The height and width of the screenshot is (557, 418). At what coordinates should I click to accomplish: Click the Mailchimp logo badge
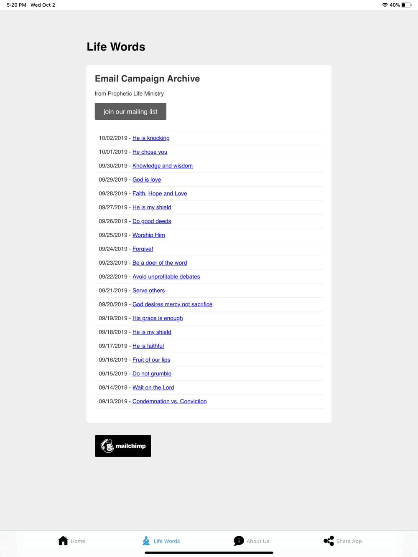pos(123,446)
